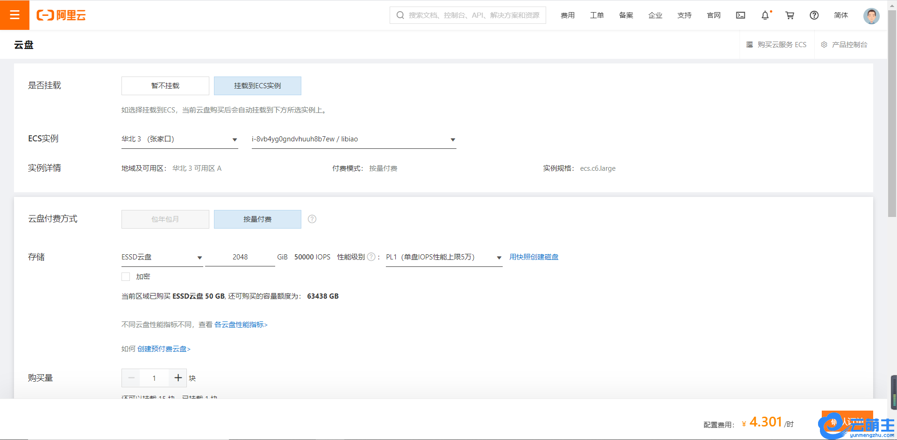Open the hamburger navigation menu

pos(14,15)
